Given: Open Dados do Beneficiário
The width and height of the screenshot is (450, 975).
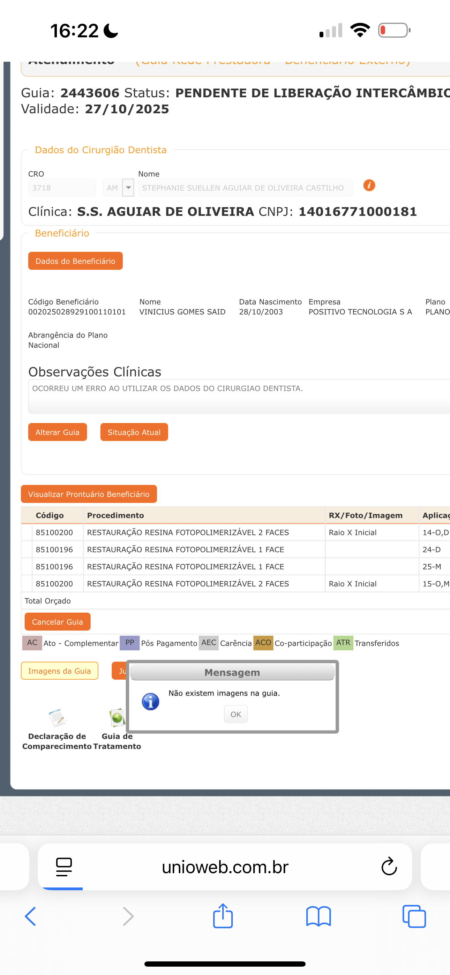Looking at the screenshot, I should 75,261.
